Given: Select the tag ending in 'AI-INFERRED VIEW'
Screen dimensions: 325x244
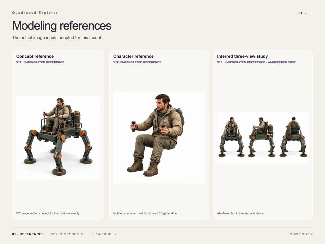Looking at the screenshot, I should pos(256,62).
